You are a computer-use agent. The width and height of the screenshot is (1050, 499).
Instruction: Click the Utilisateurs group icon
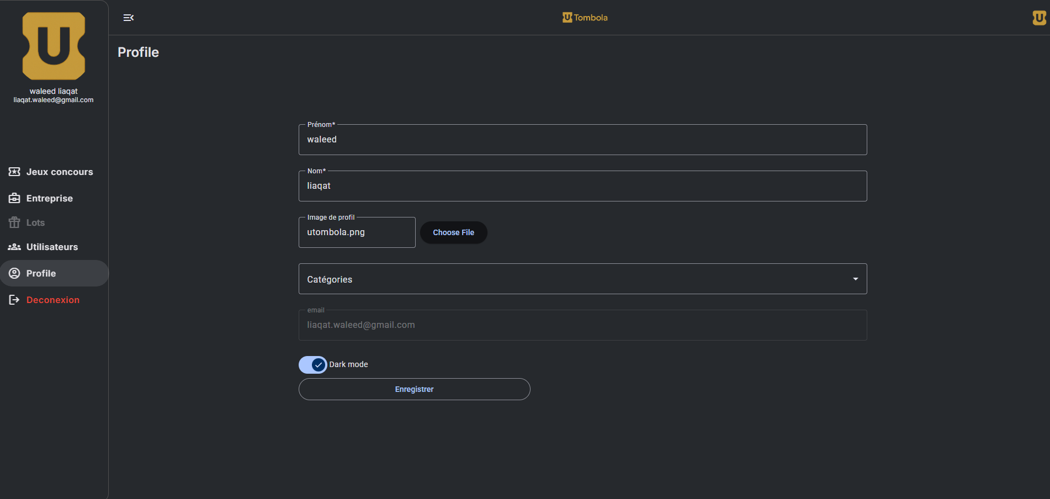coord(14,247)
